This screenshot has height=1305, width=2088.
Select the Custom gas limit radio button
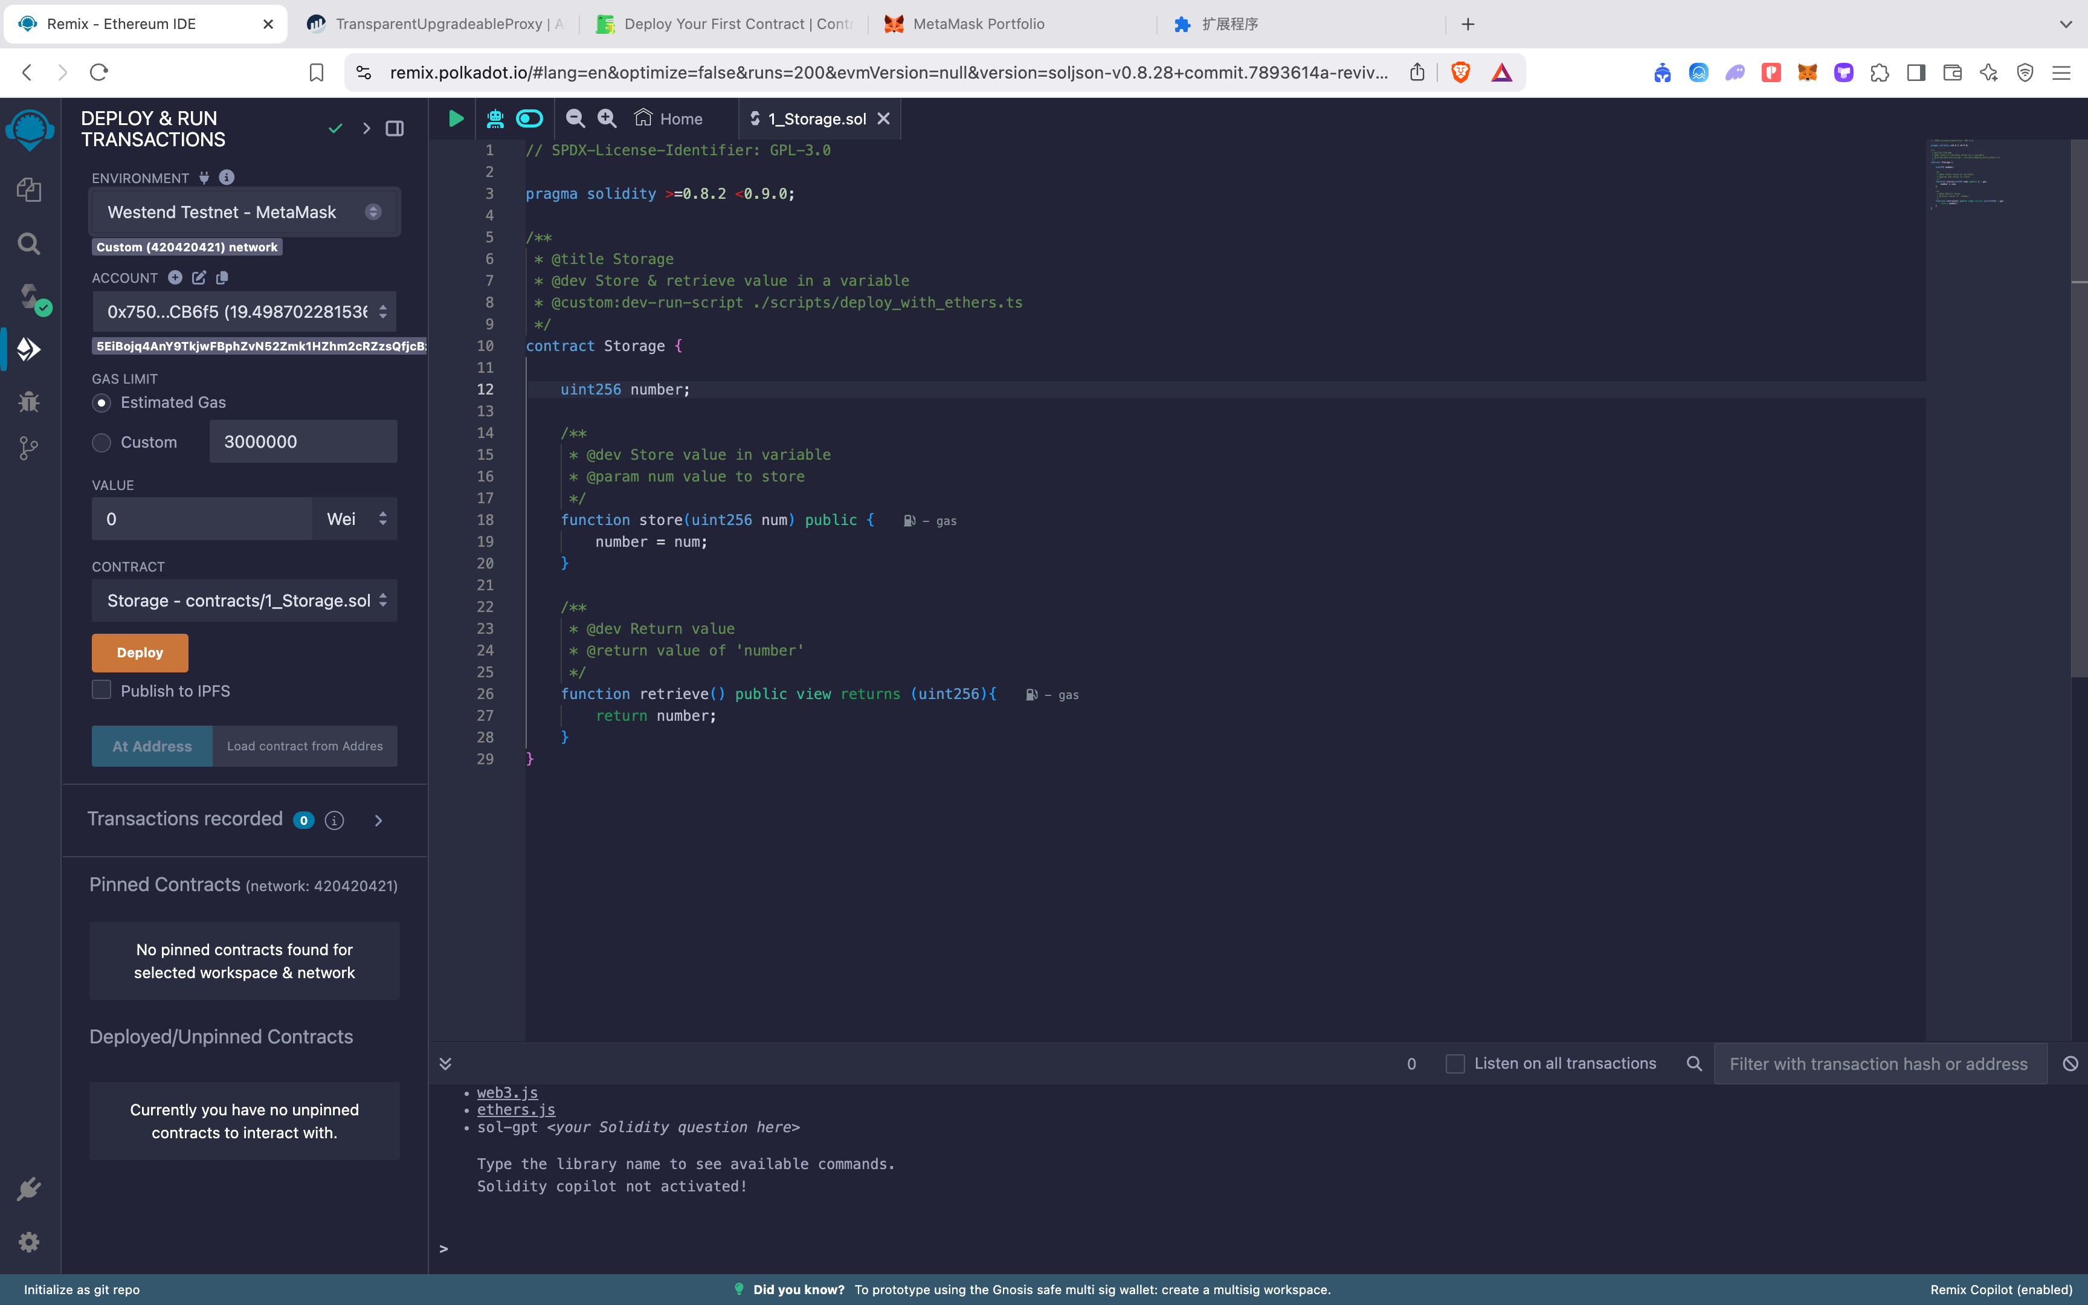tap(102, 443)
